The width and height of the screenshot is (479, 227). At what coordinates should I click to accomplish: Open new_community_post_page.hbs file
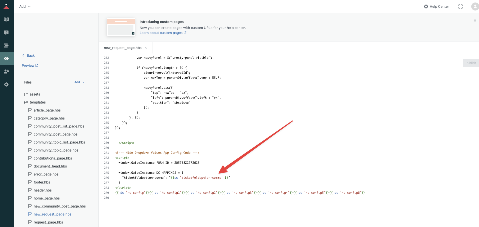(57, 206)
